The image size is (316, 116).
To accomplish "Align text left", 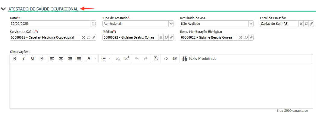I will 52,59.
